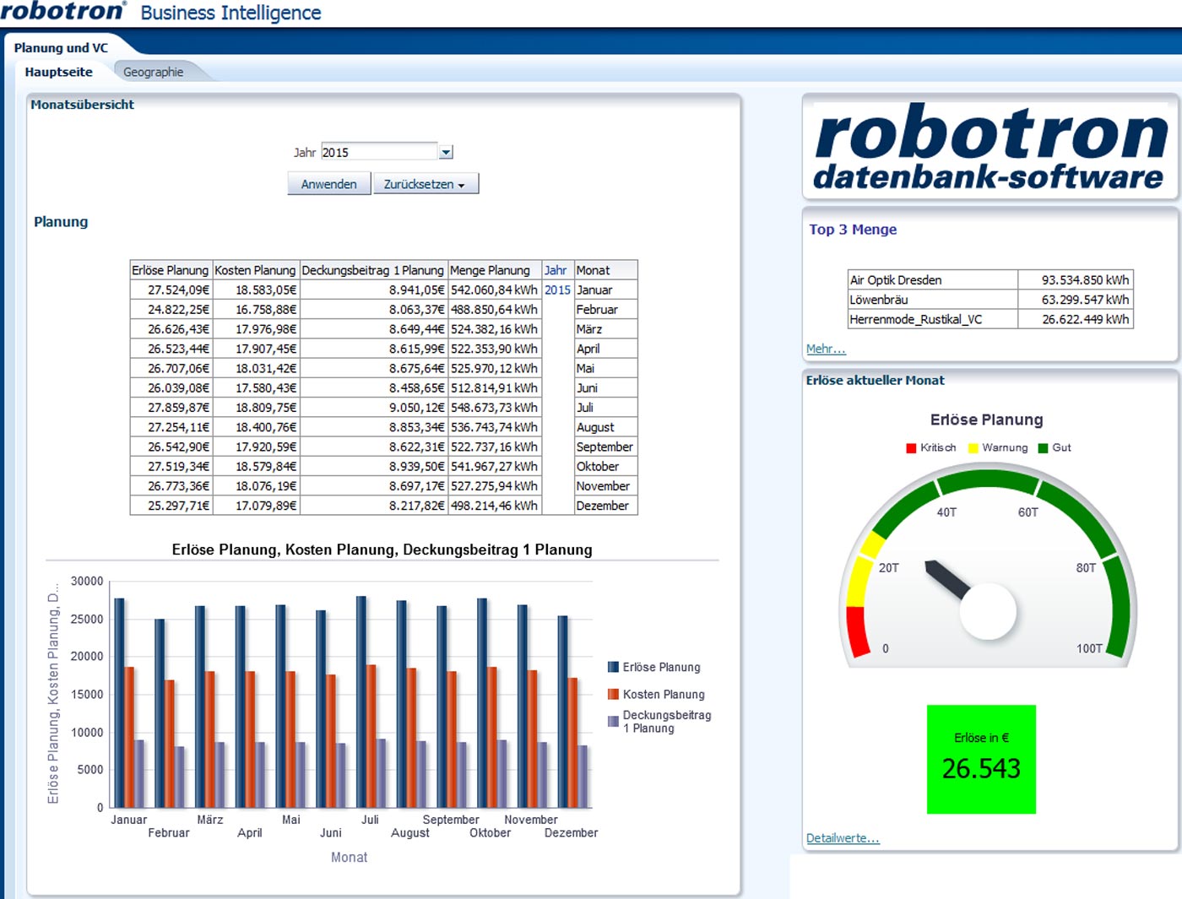Screen dimensions: 1182x899
Task: Click the cell 8.853,34€
Action: point(372,427)
